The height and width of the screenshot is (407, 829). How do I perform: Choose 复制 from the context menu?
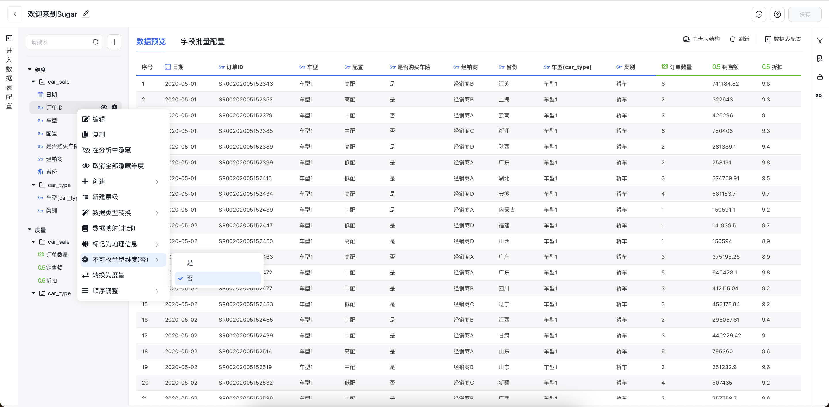pos(123,135)
